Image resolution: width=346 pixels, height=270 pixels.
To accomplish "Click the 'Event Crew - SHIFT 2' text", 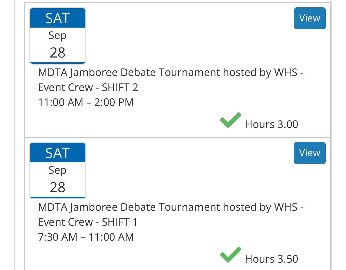I will coord(88,87).
